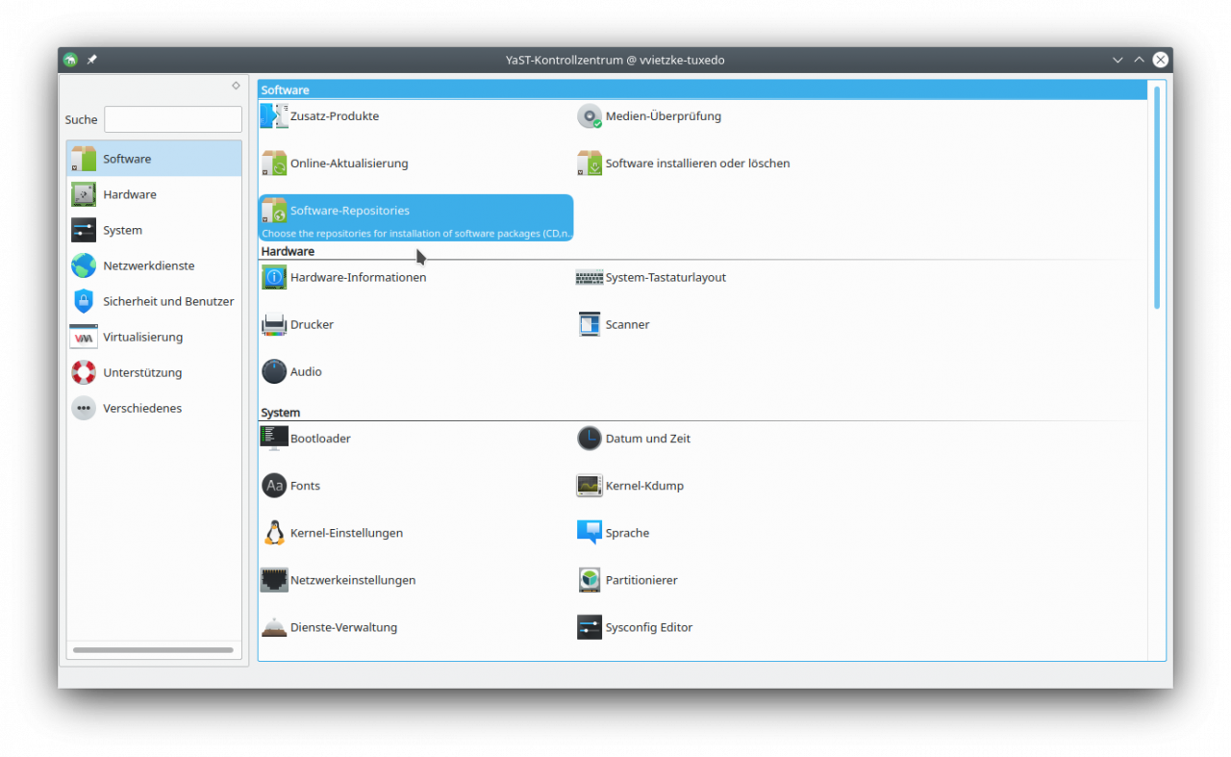Minimize the YaST-Kontrollzentrum window

tap(1118, 60)
